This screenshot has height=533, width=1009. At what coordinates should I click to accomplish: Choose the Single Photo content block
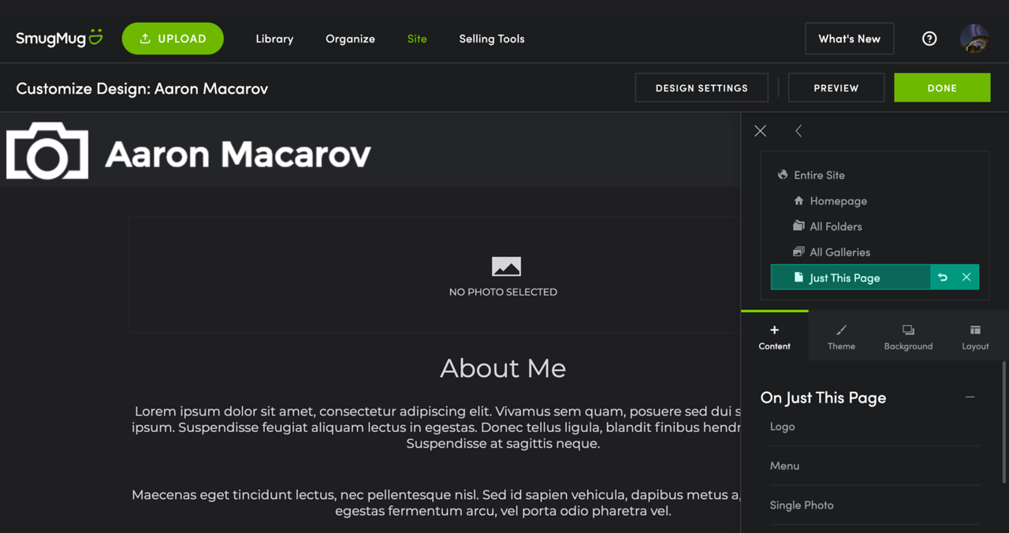[x=875, y=505]
